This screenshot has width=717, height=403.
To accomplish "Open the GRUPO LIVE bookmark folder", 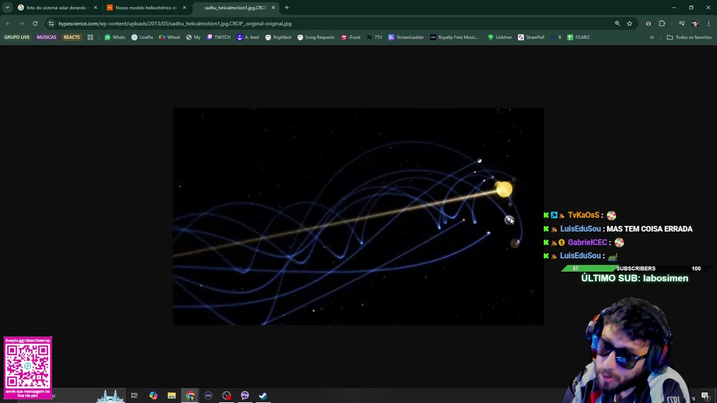I will click(17, 38).
